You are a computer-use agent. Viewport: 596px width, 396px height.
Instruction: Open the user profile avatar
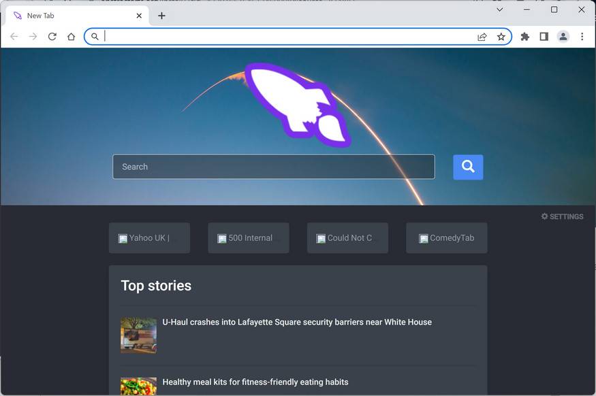(x=563, y=37)
